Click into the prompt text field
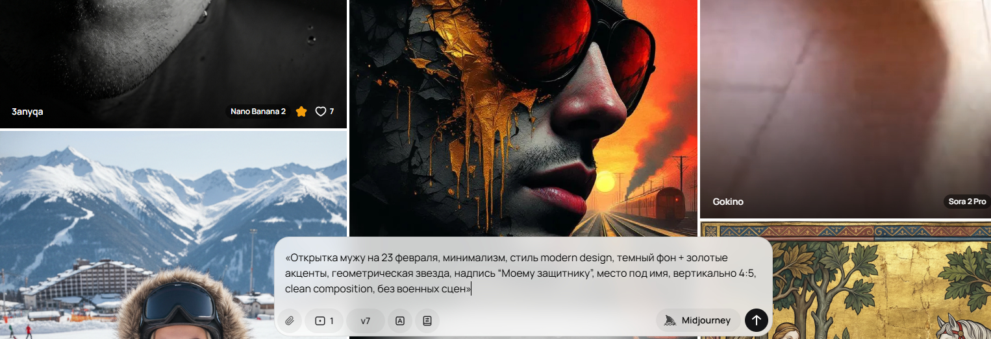The height and width of the screenshot is (339, 991). tap(523, 273)
